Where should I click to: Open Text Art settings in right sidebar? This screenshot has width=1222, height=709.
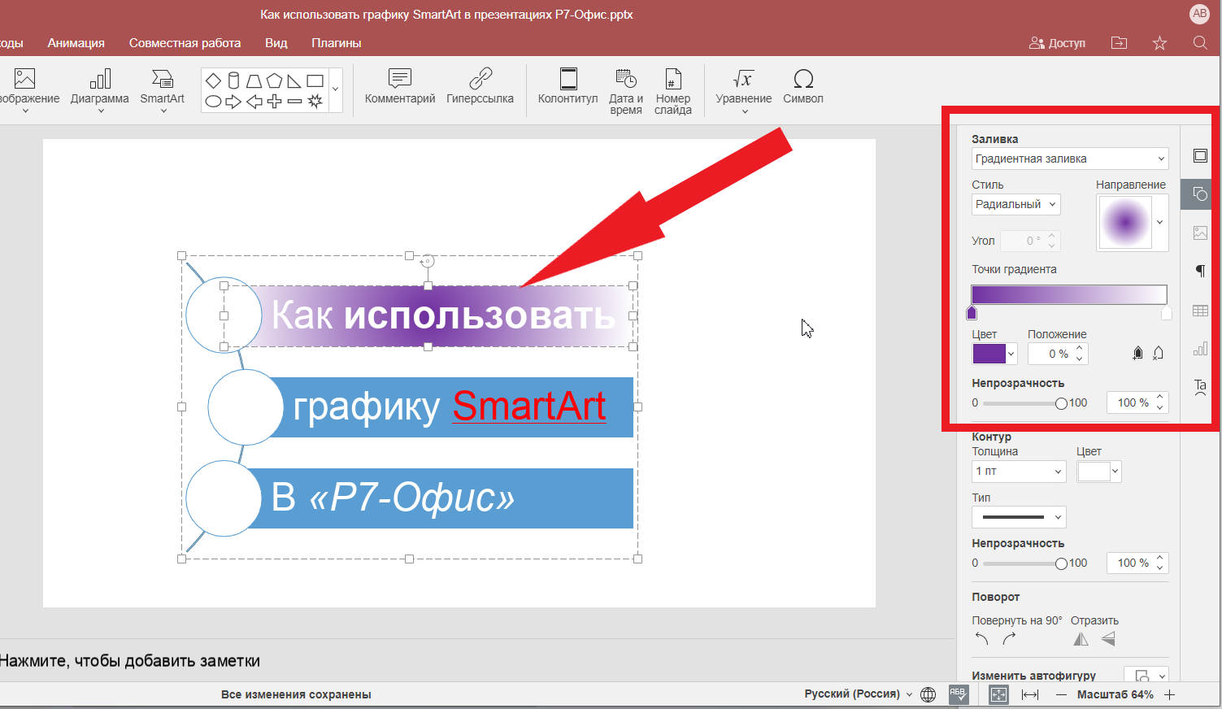tap(1200, 387)
